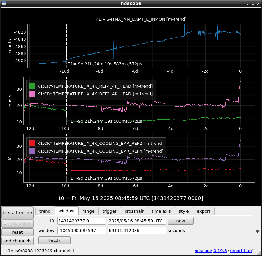
Task: Minimize the ndscope window
Action: point(247,4)
